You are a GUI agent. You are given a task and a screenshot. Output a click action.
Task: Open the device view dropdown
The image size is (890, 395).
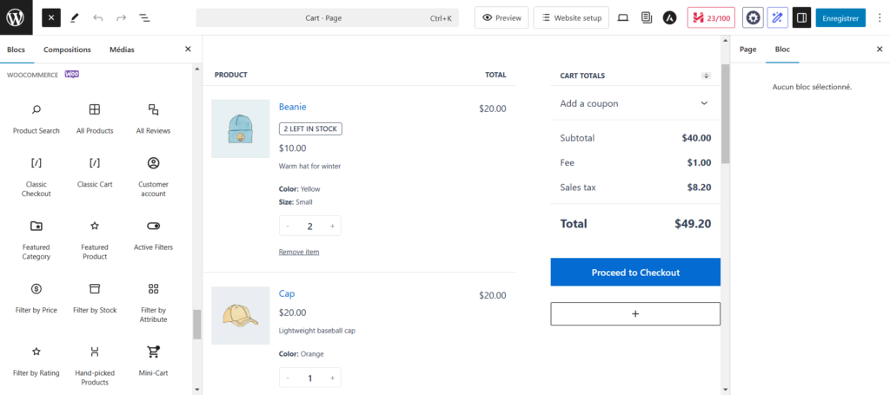click(x=622, y=17)
